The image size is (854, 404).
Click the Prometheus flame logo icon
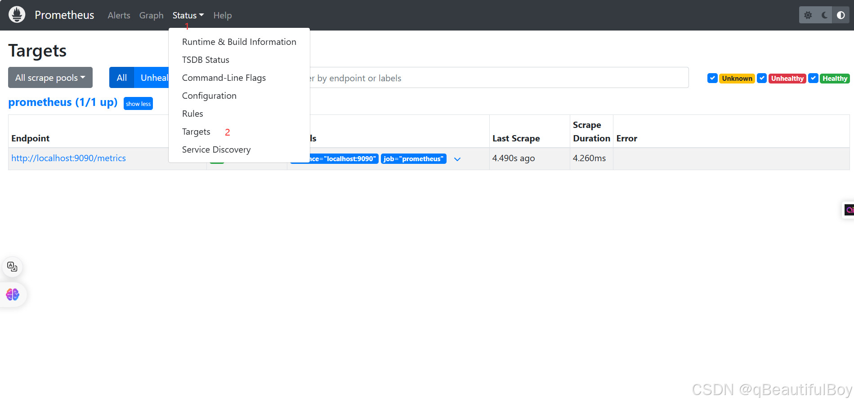click(17, 15)
